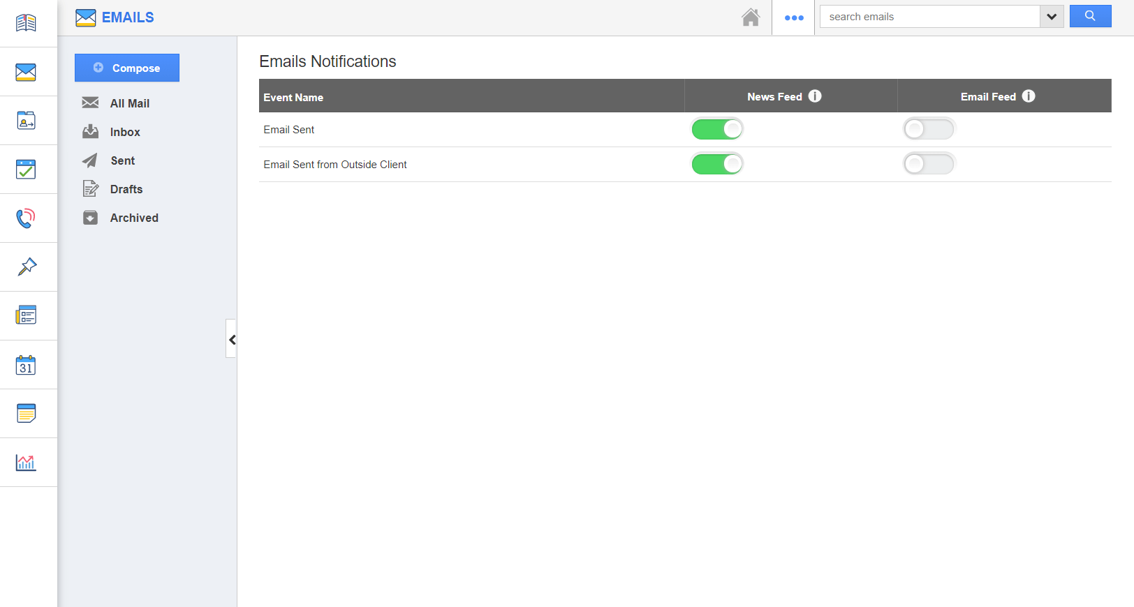The image size is (1134, 607).
Task: Click the Emails envelope logo in header
Action: tap(86, 17)
